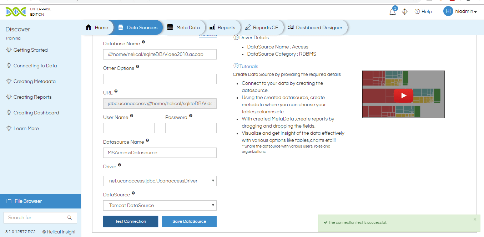Click the Data Sources database icon
Viewport: 484px width, 237px height.
pos(121,27)
